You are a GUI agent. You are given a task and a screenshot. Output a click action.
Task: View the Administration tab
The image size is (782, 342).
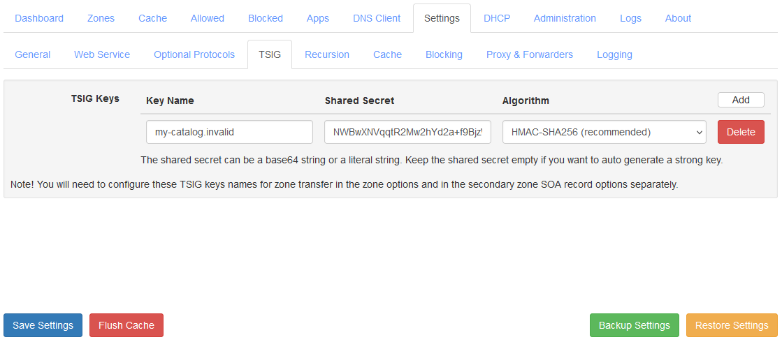pos(565,18)
